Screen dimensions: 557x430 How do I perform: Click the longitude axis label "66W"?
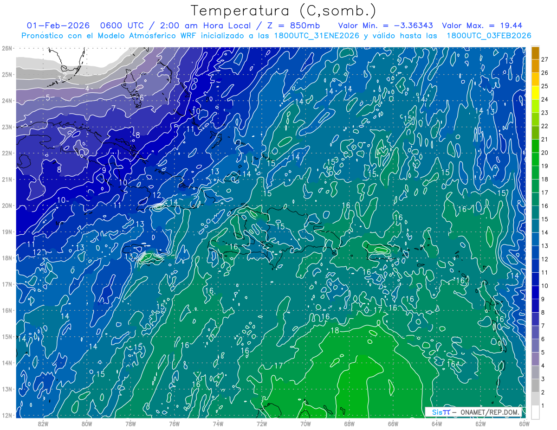[393, 424]
